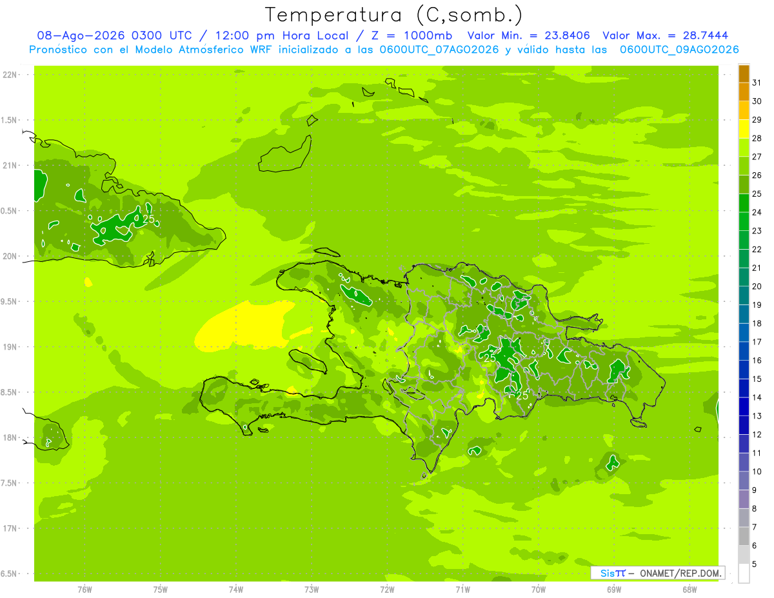Click the 74W longitude axis label
774x598 pixels.
pyautogui.click(x=236, y=590)
